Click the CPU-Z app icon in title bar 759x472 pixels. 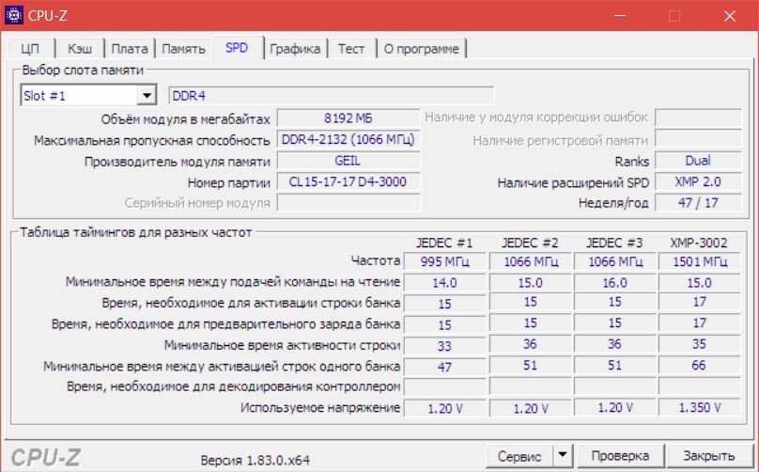tap(13, 15)
